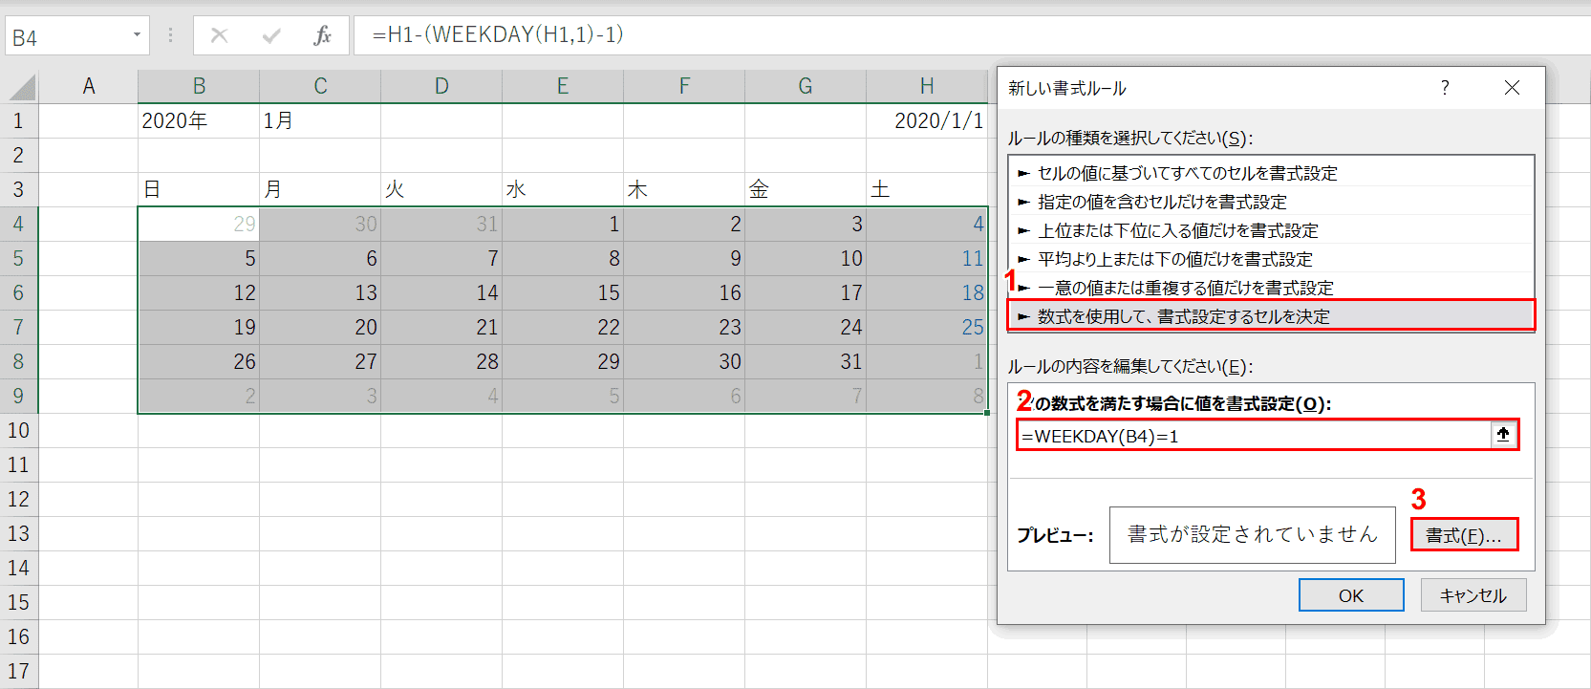Click calendar cell showing 15
This screenshot has width=1591, height=689.
tap(563, 292)
